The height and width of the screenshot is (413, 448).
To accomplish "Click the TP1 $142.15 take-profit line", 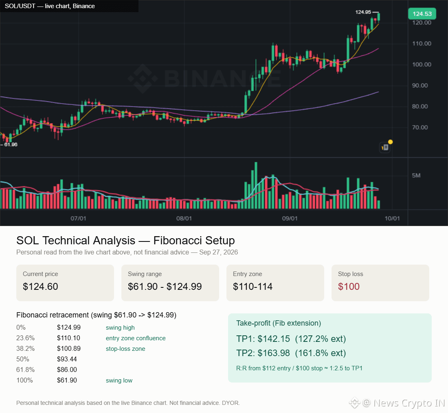I will tap(291, 339).
